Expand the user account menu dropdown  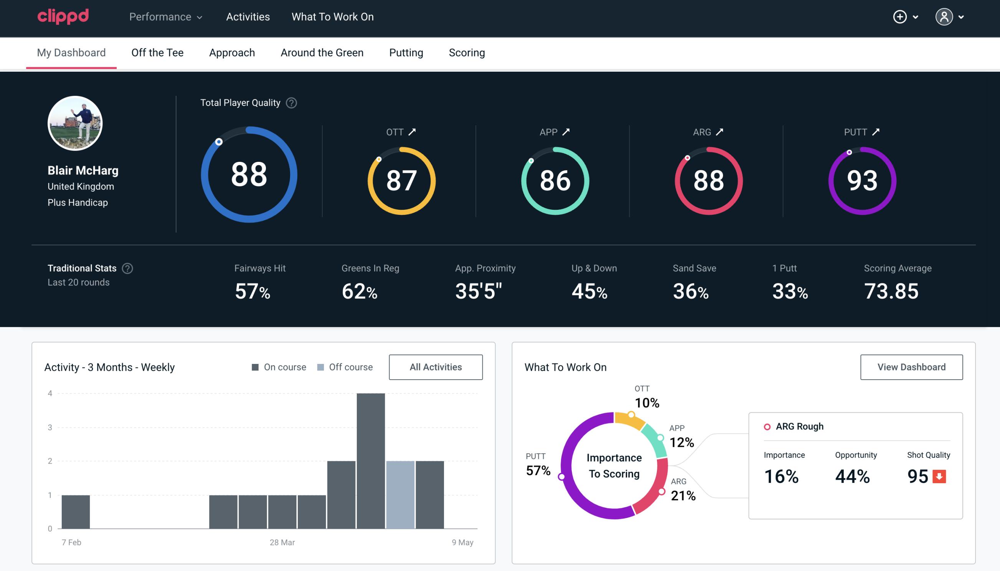950,16
